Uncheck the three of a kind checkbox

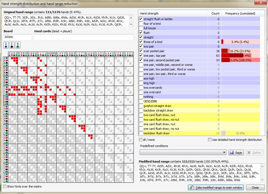[x=141, y=42]
